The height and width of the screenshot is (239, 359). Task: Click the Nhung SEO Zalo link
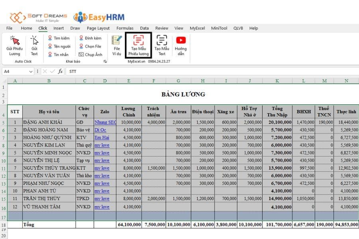105,122
